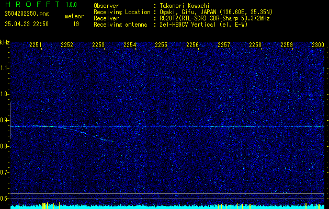This screenshot has width=329, height=209.
Task: Click the 2251 time marker
Action: tap(36, 44)
